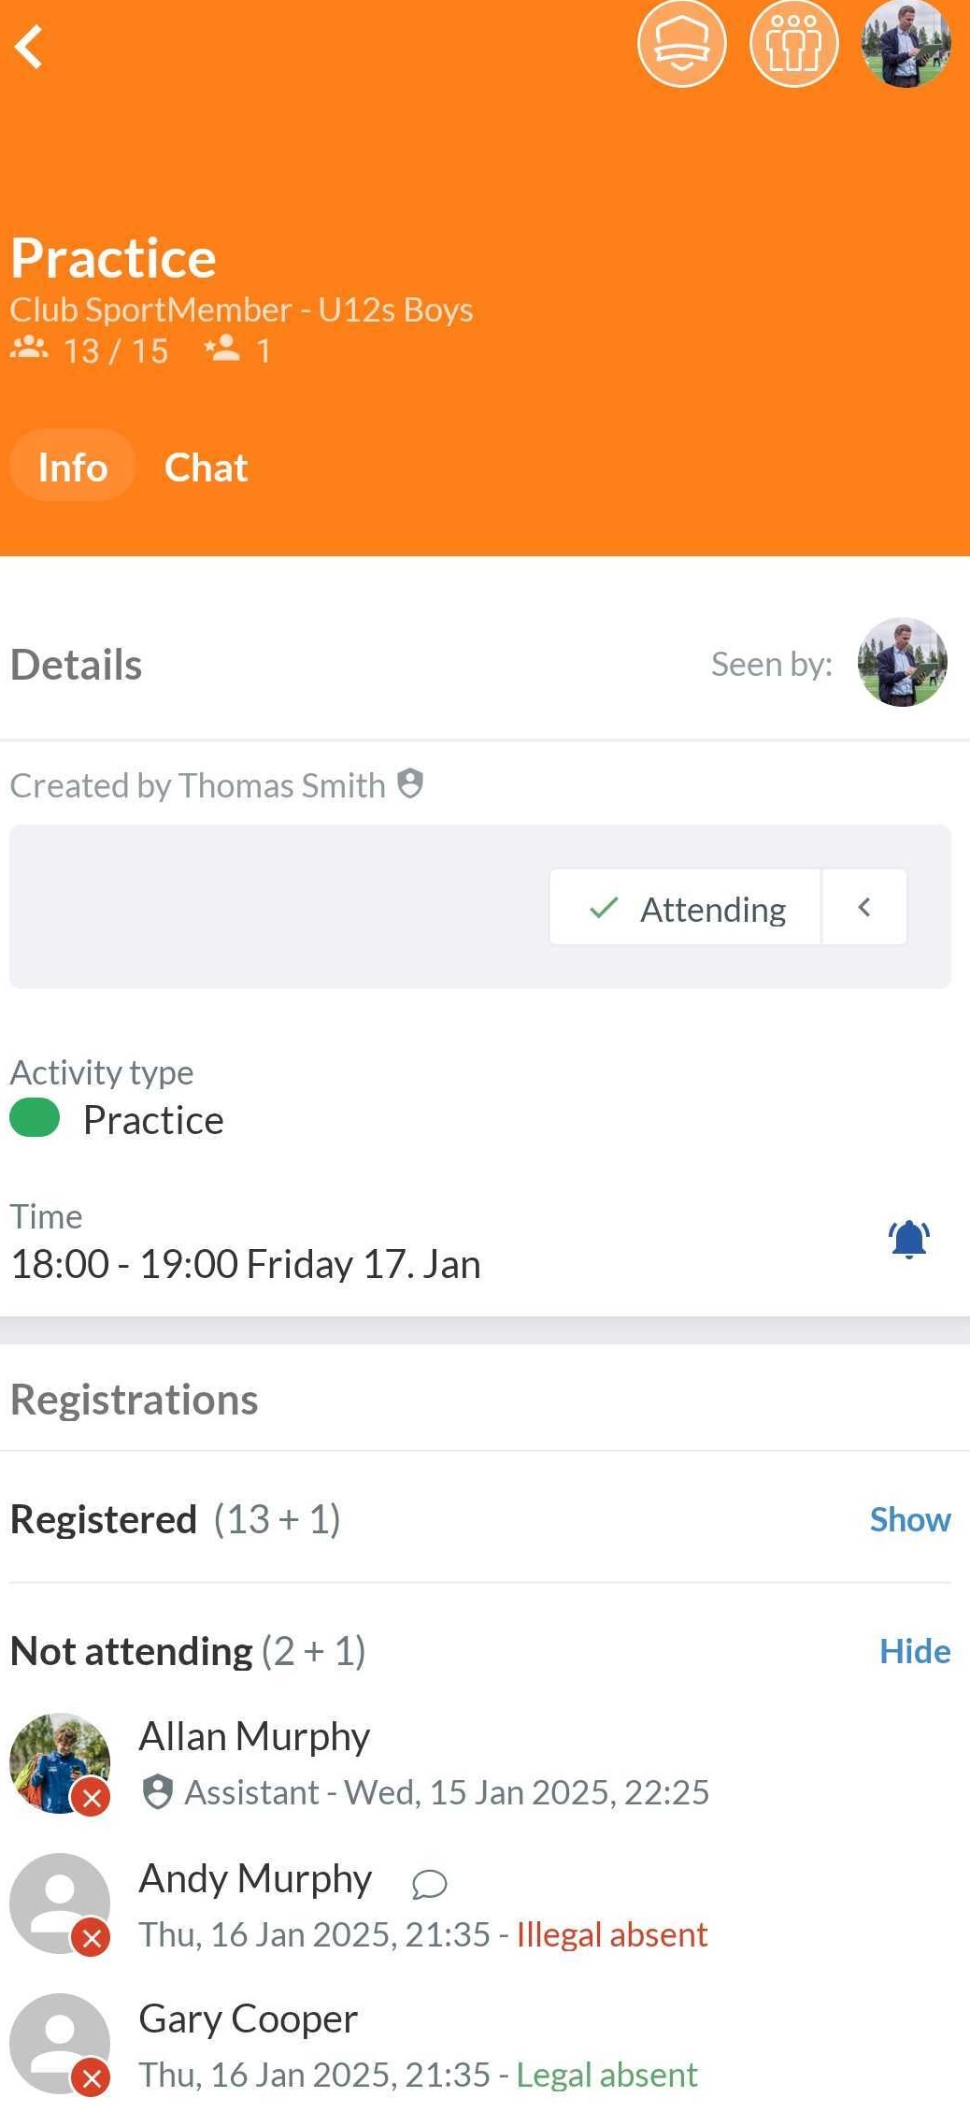Open Allan Murphy's profile picture
Image resolution: width=970 pixels, height=2126 pixels.
tap(60, 1763)
